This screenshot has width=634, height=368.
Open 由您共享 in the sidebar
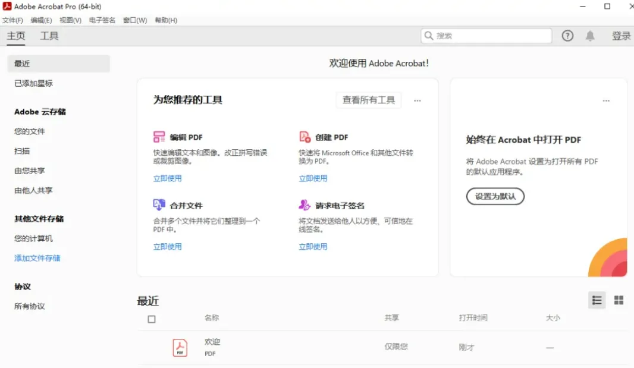pyautogui.click(x=30, y=171)
